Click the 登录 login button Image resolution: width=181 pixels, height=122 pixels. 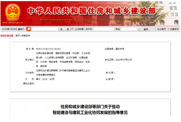[146, 29]
